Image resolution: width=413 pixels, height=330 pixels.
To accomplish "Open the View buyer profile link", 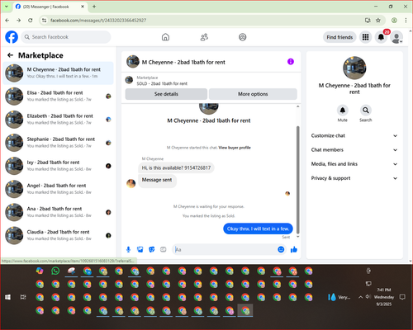I will tap(235, 148).
